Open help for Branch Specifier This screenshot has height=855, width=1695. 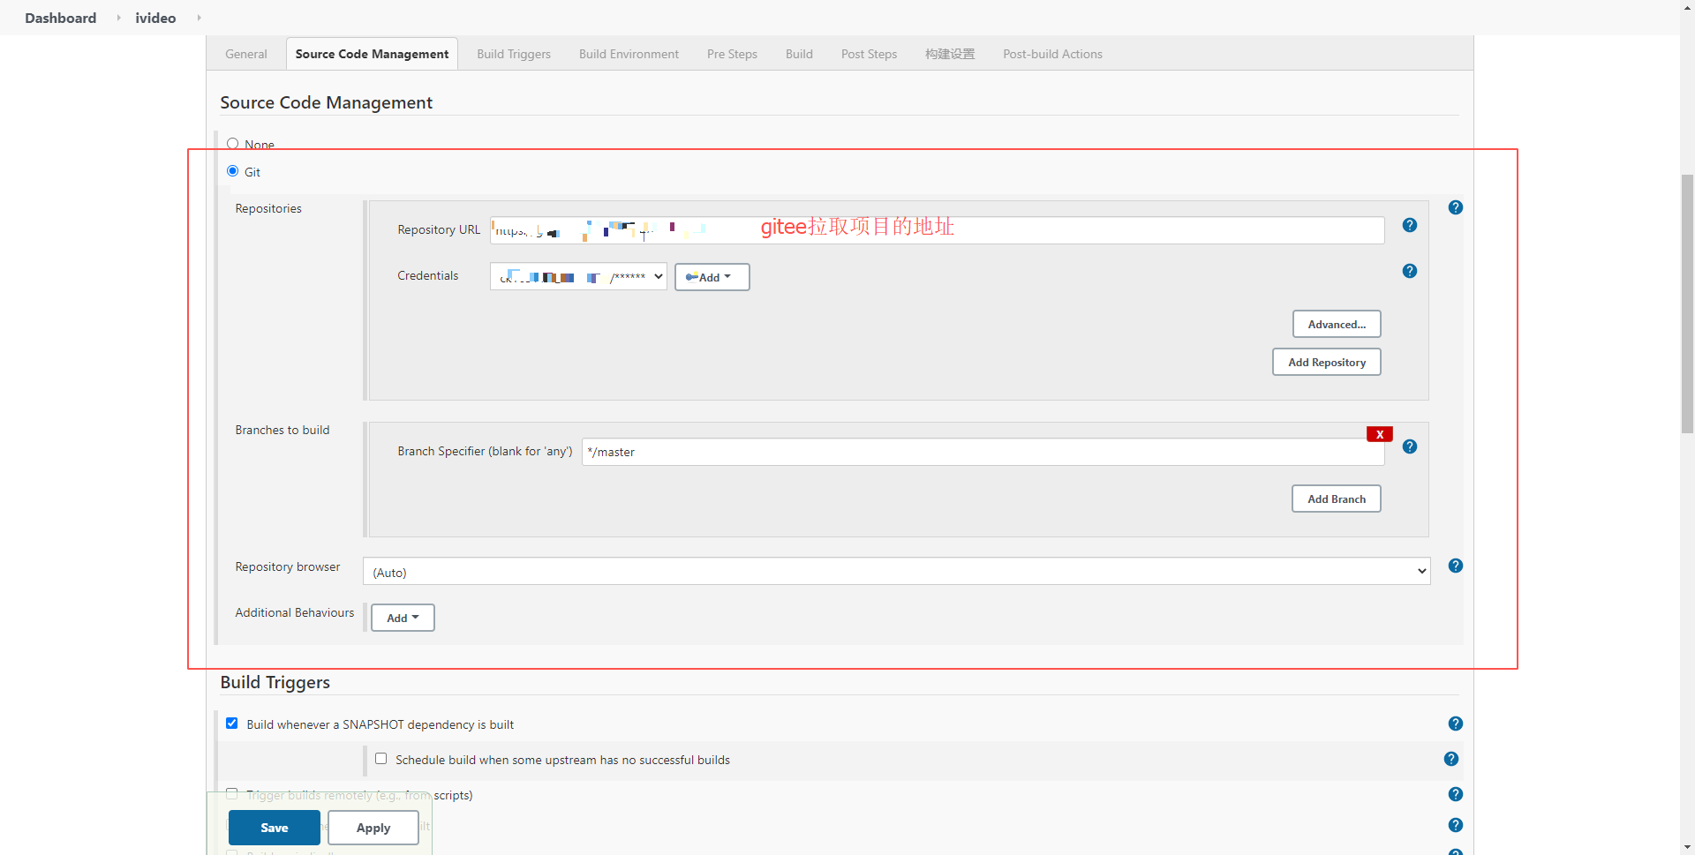tap(1410, 446)
